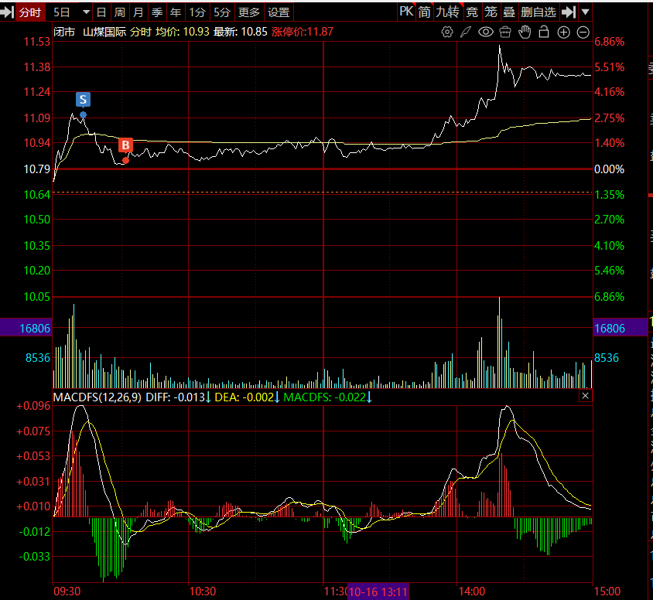Click the collapse arrow icon at top-left

pyautogui.click(x=8, y=12)
